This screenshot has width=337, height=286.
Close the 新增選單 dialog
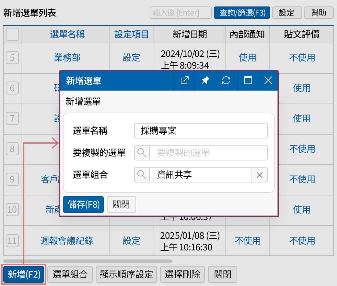point(268,81)
